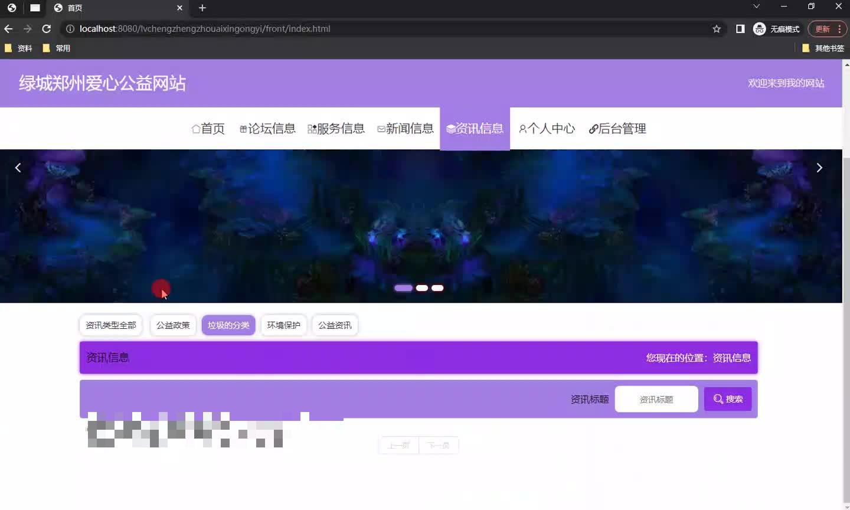Open a new browser tab
850x510 pixels.
point(202,8)
